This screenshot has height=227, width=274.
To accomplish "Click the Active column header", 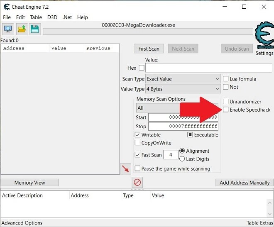I will 8,195.
